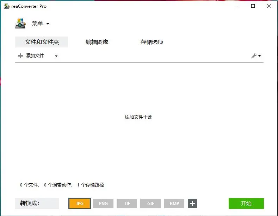Switch to the 文件和文件夹 tab
This screenshot has width=278, height=216.
[x=42, y=42]
